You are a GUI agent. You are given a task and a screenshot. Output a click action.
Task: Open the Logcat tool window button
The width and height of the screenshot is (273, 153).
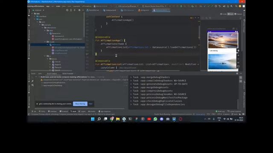coord(82,111)
